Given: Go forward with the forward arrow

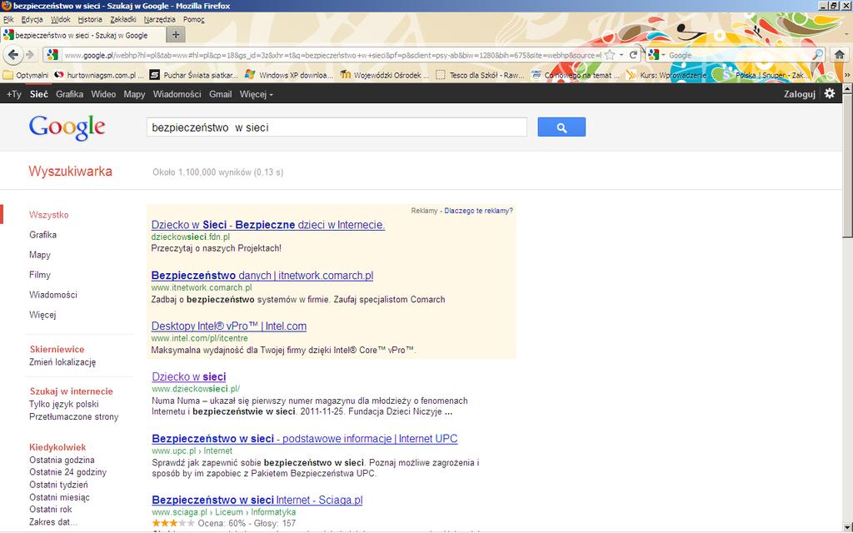Looking at the screenshot, I should pos(30,55).
